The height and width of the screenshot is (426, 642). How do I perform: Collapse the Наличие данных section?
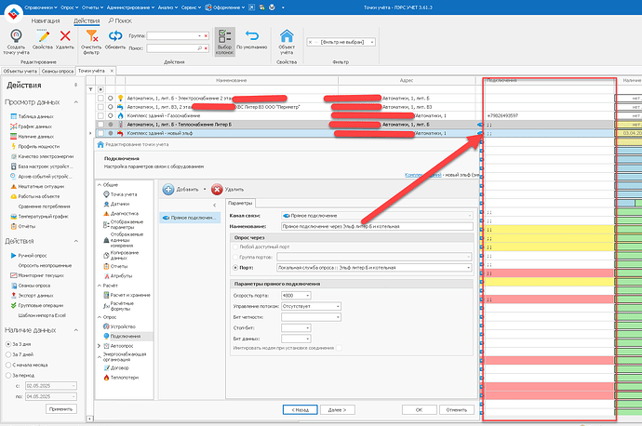(x=75, y=330)
